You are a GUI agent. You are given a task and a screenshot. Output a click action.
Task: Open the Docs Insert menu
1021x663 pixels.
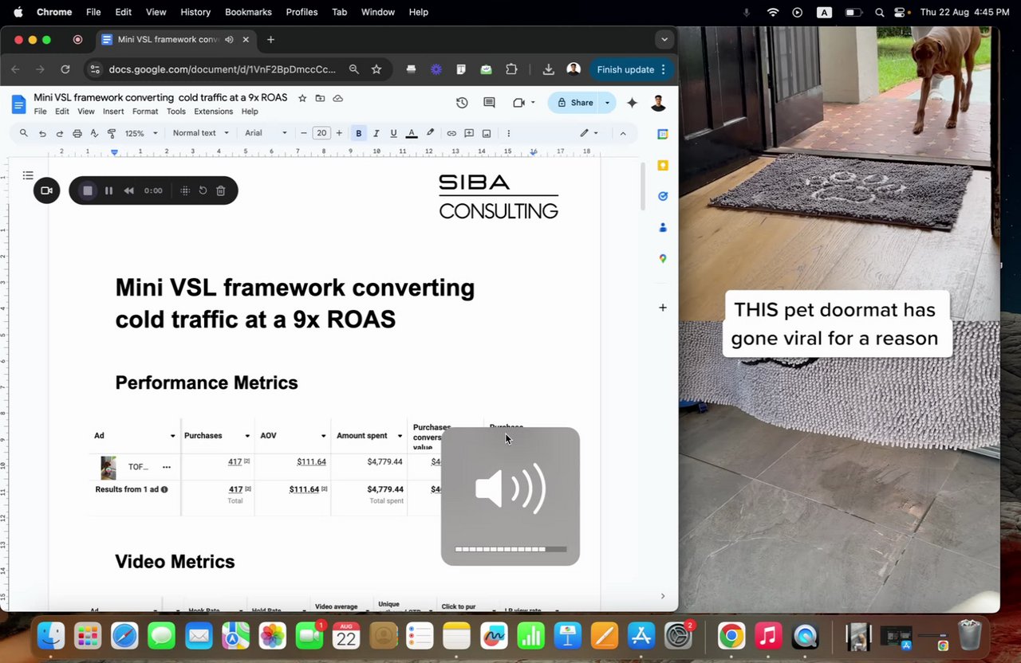tap(113, 112)
